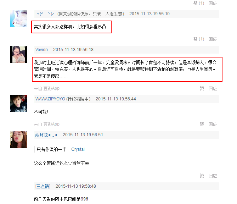Viewport: 237px width, 204px height.
Task: Reply to the 程序员 comment via 回应
Action: 213,39
